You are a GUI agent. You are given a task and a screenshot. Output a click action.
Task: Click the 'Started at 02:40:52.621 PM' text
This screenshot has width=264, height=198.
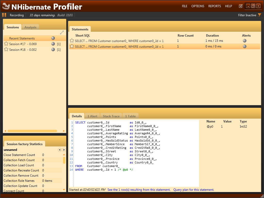click(87, 190)
